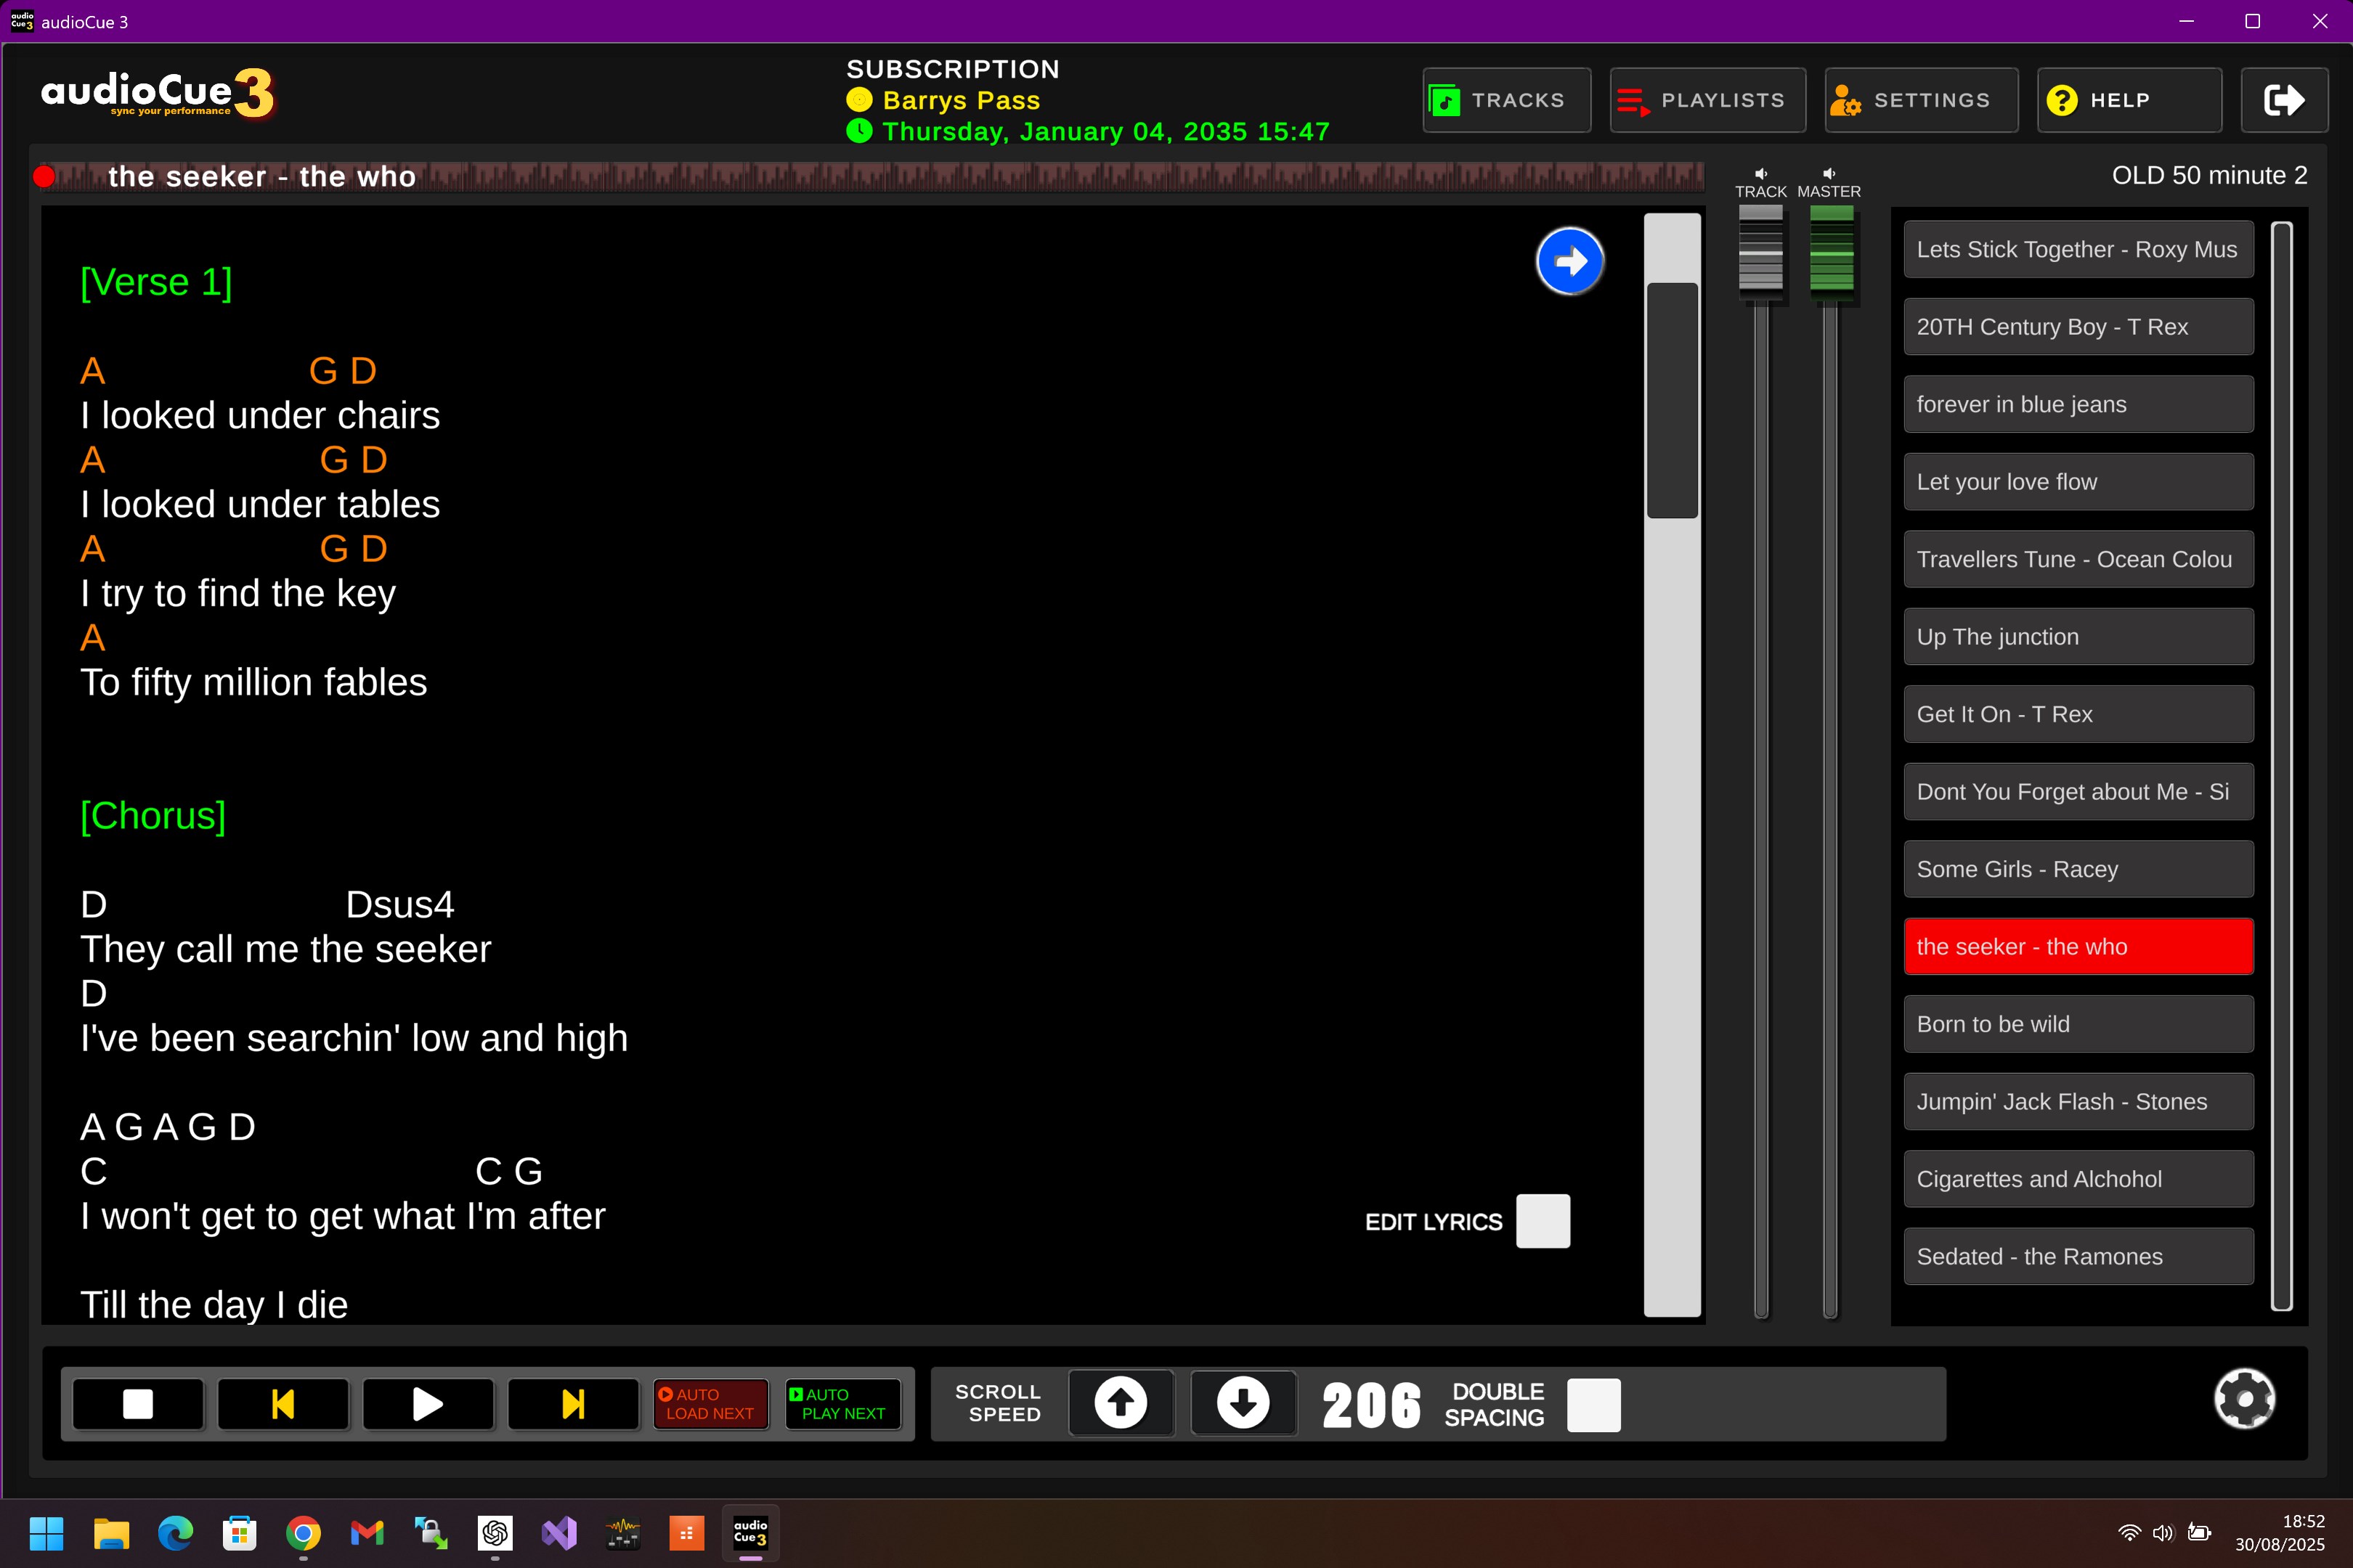
Task: Toggle AUTO LOAD NEXT
Action: point(710,1404)
